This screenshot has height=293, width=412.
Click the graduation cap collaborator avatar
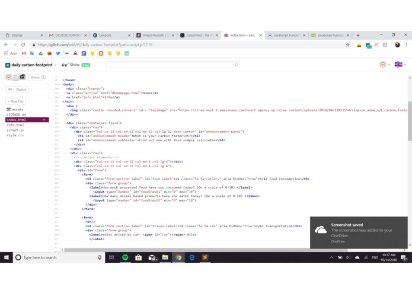coord(23,77)
